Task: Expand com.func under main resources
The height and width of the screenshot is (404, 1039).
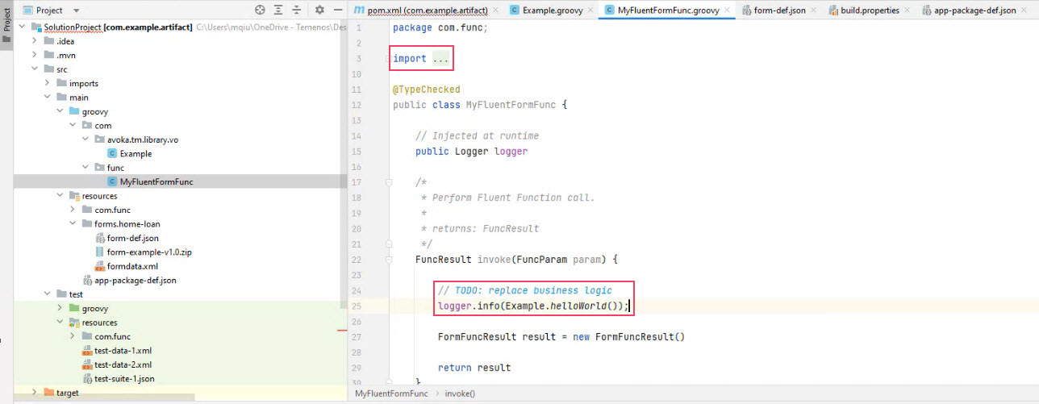Action: 73,210
